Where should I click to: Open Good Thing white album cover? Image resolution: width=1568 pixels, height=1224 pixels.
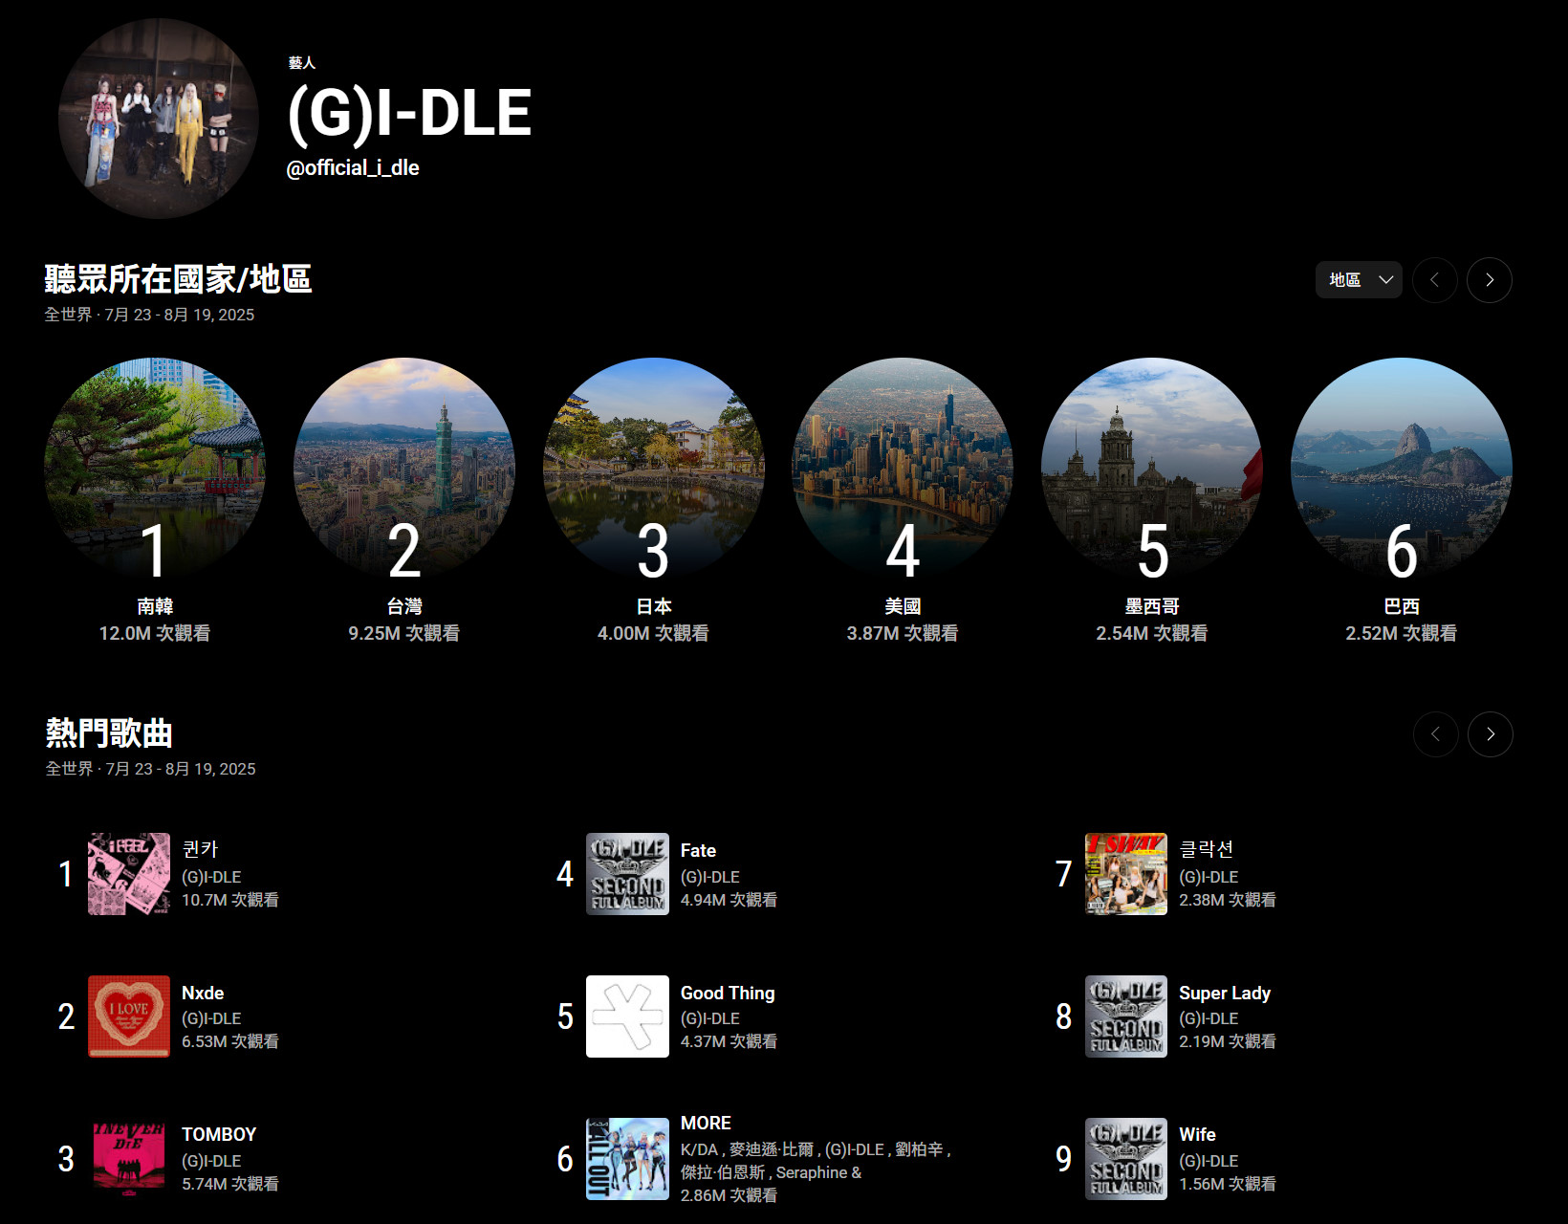point(627,1016)
